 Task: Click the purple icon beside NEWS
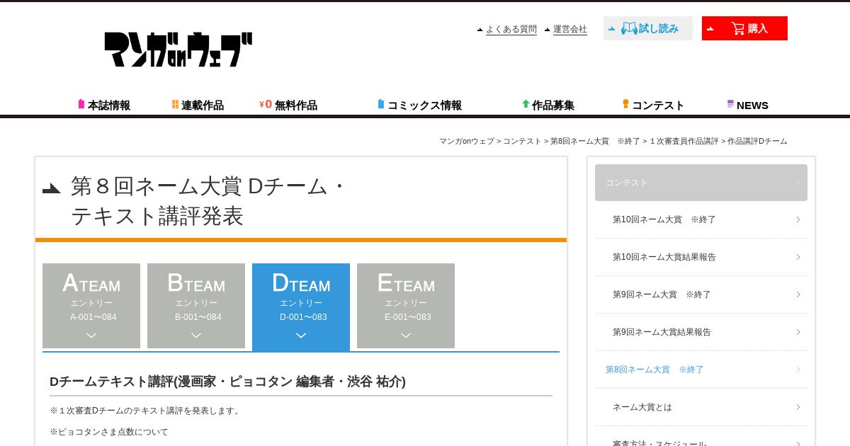(730, 104)
